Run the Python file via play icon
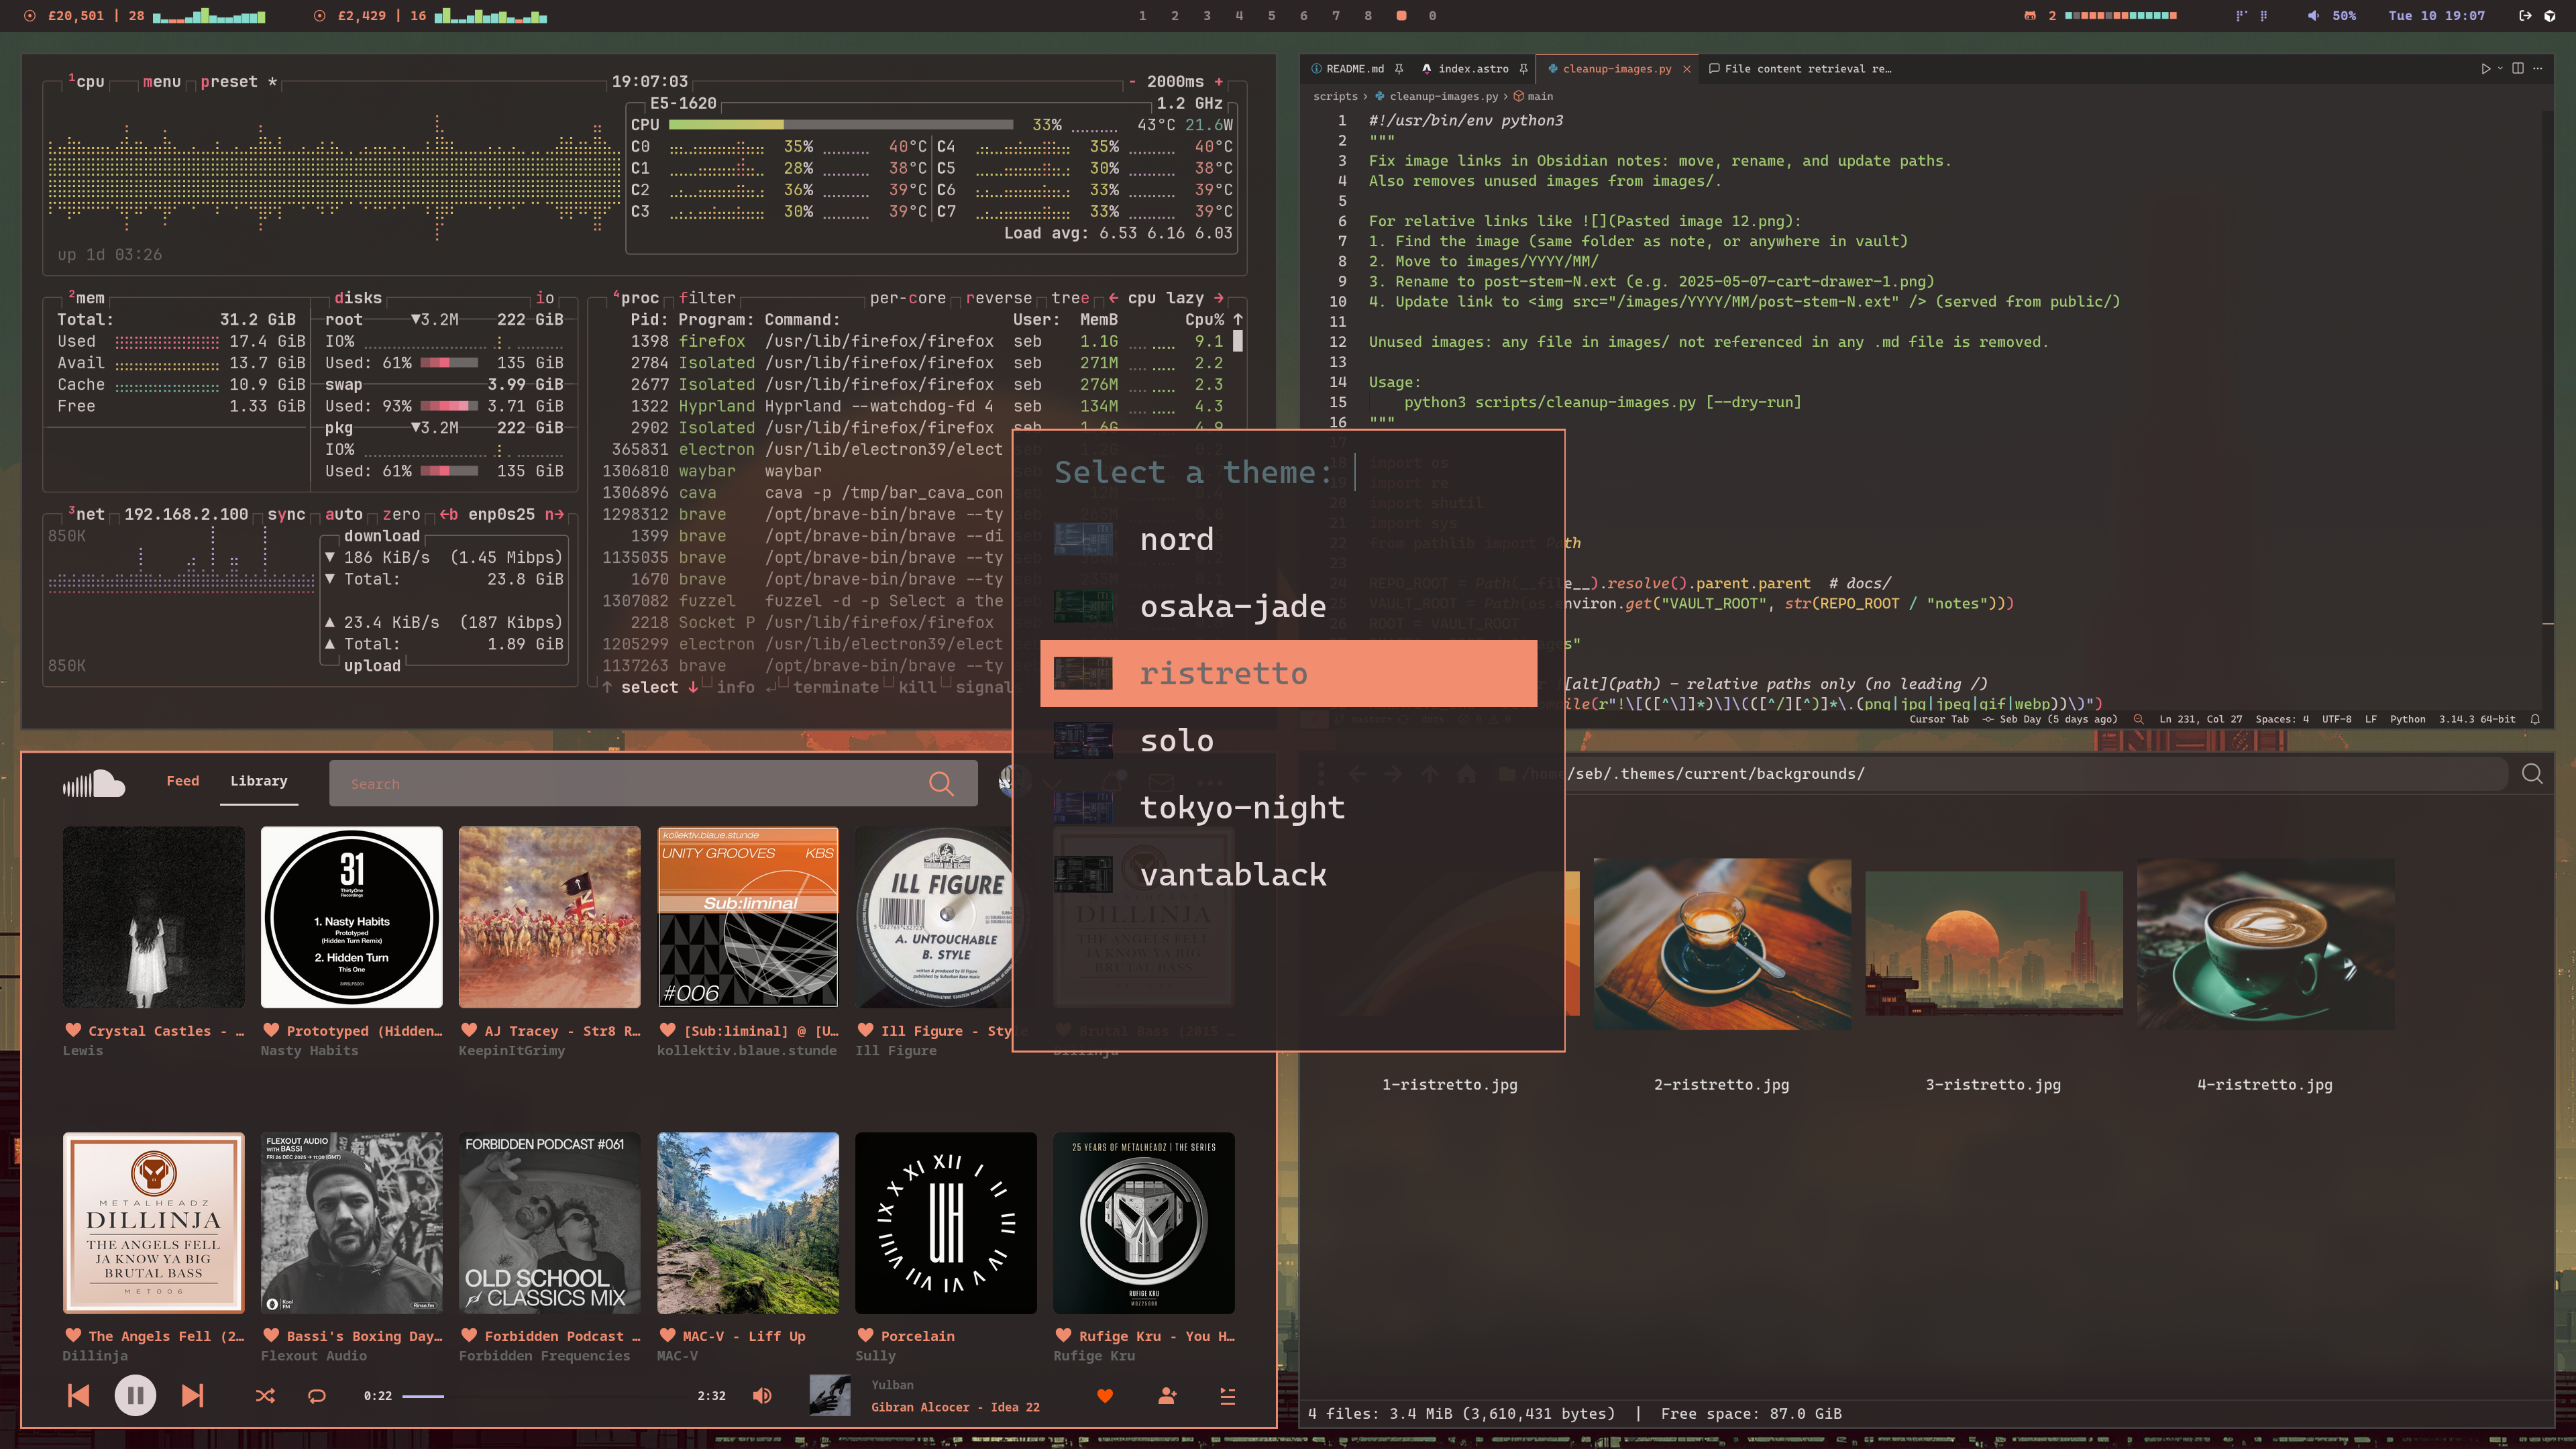 [x=2485, y=69]
